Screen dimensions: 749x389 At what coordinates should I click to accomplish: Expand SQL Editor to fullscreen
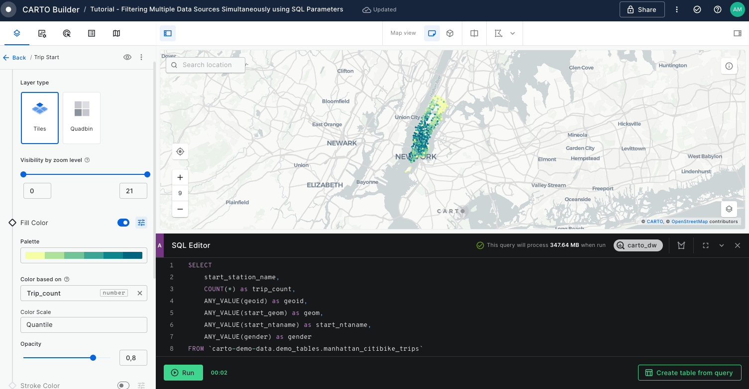[706, 245]
